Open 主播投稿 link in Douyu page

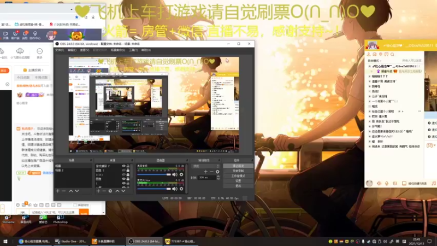[x=33, y=70]
